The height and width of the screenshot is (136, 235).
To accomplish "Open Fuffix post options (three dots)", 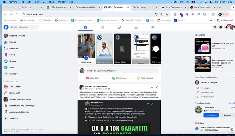I will point(152,87).
